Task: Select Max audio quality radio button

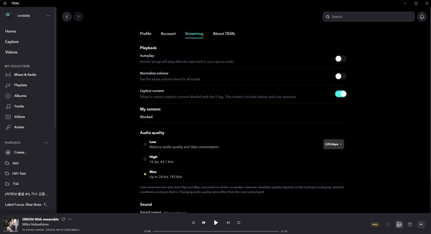Action: point(145,174)
